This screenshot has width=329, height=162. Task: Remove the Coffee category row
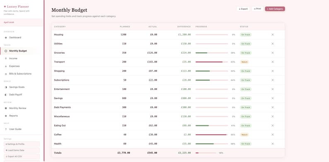(273, 135)
